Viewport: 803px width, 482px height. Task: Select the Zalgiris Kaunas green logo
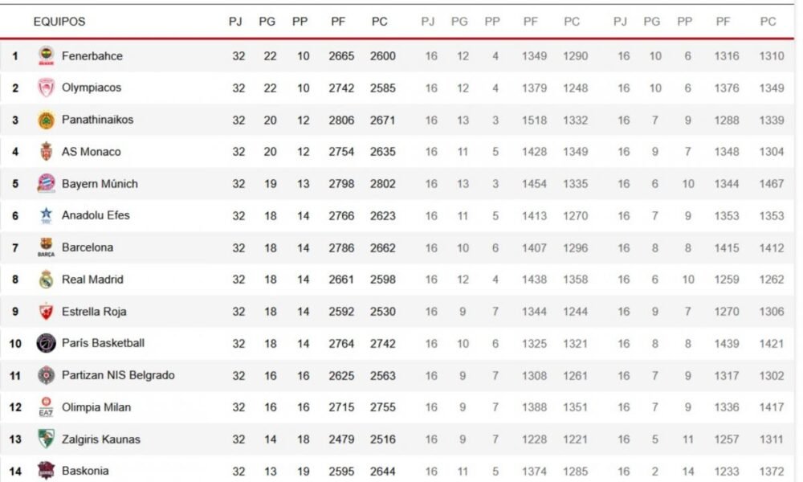[x=46, y=439]
